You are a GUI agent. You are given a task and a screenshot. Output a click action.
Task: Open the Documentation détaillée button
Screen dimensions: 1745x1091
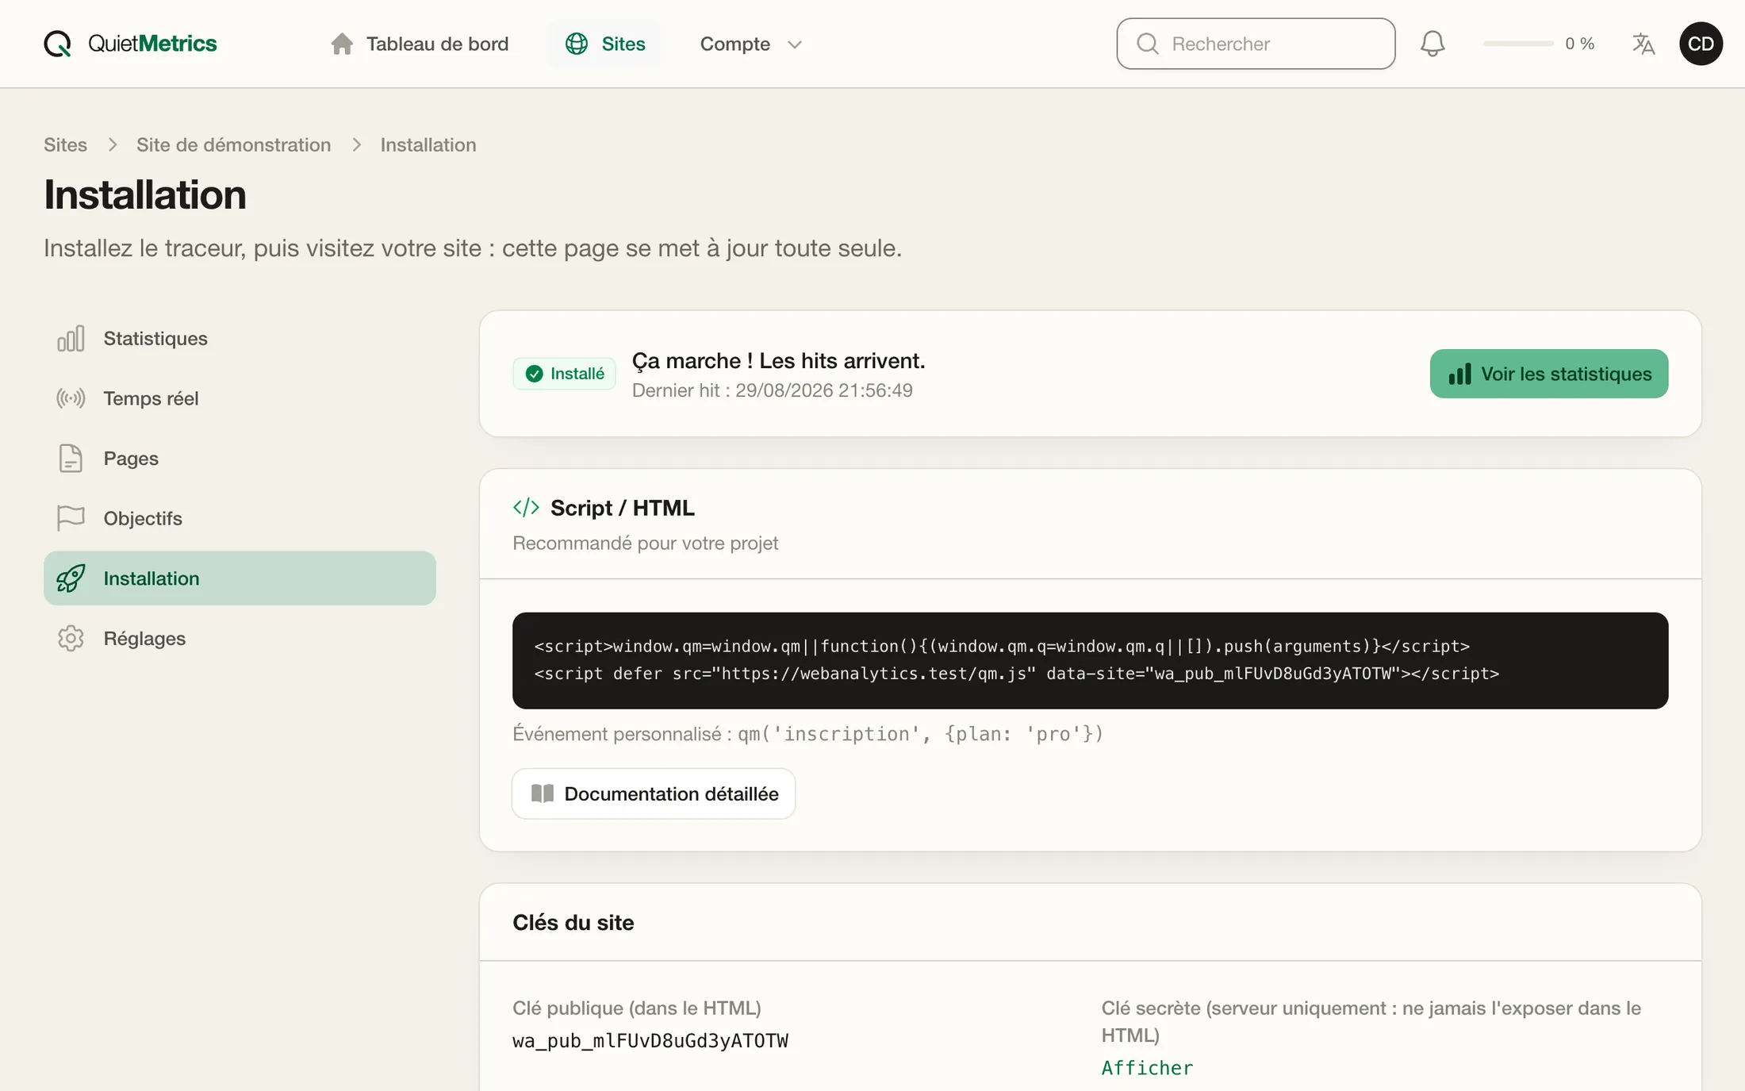[x=654, y=793]
